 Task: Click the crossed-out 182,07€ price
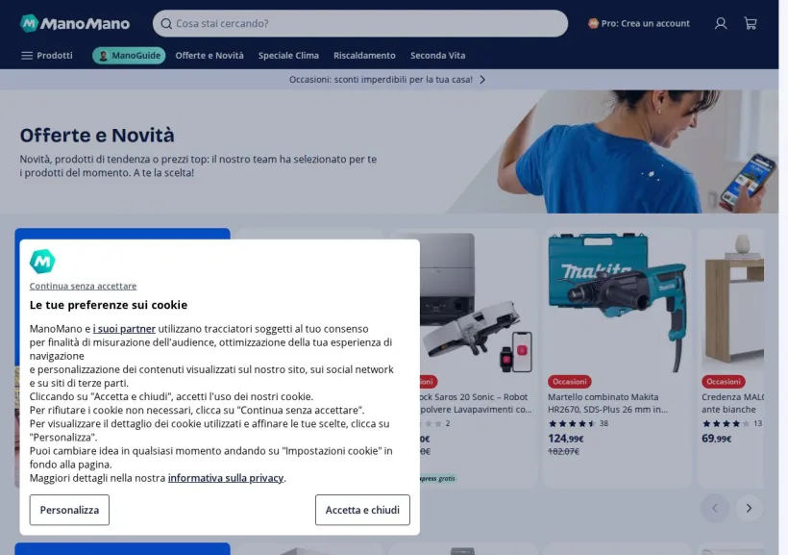[x=563, y=451]
